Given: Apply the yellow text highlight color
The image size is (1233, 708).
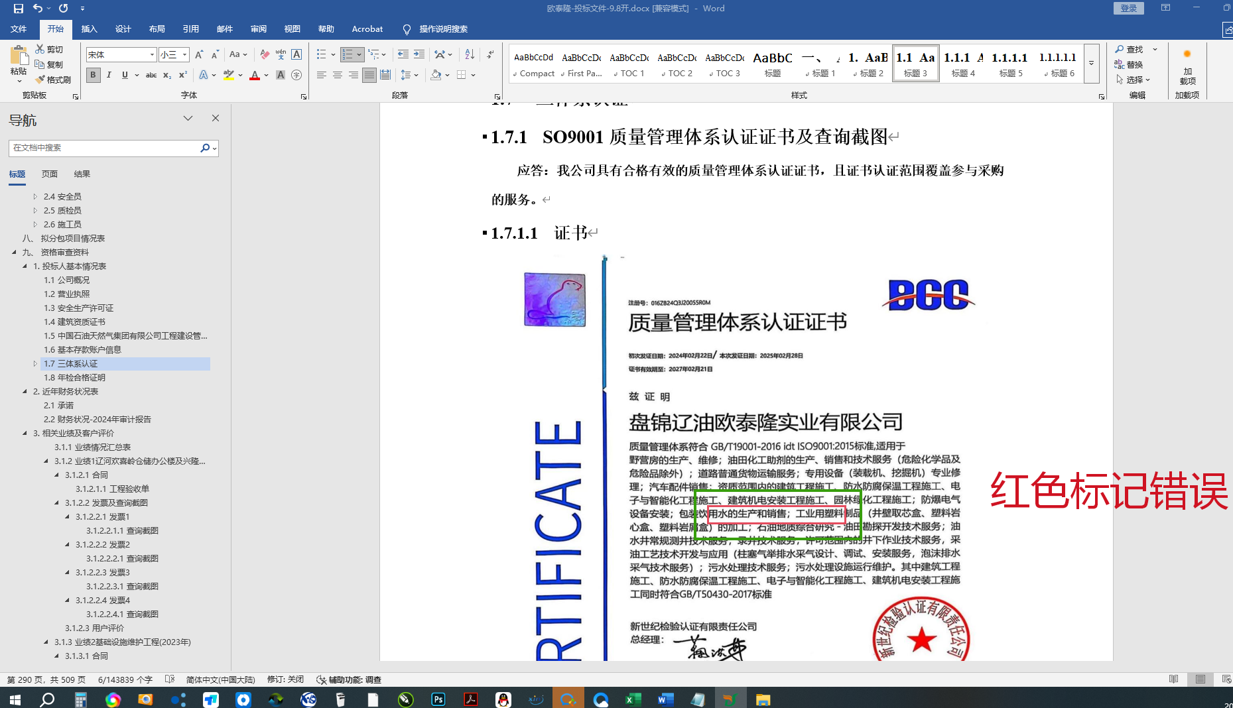Looking at the screenshot, I should click(x=229, y=75).
